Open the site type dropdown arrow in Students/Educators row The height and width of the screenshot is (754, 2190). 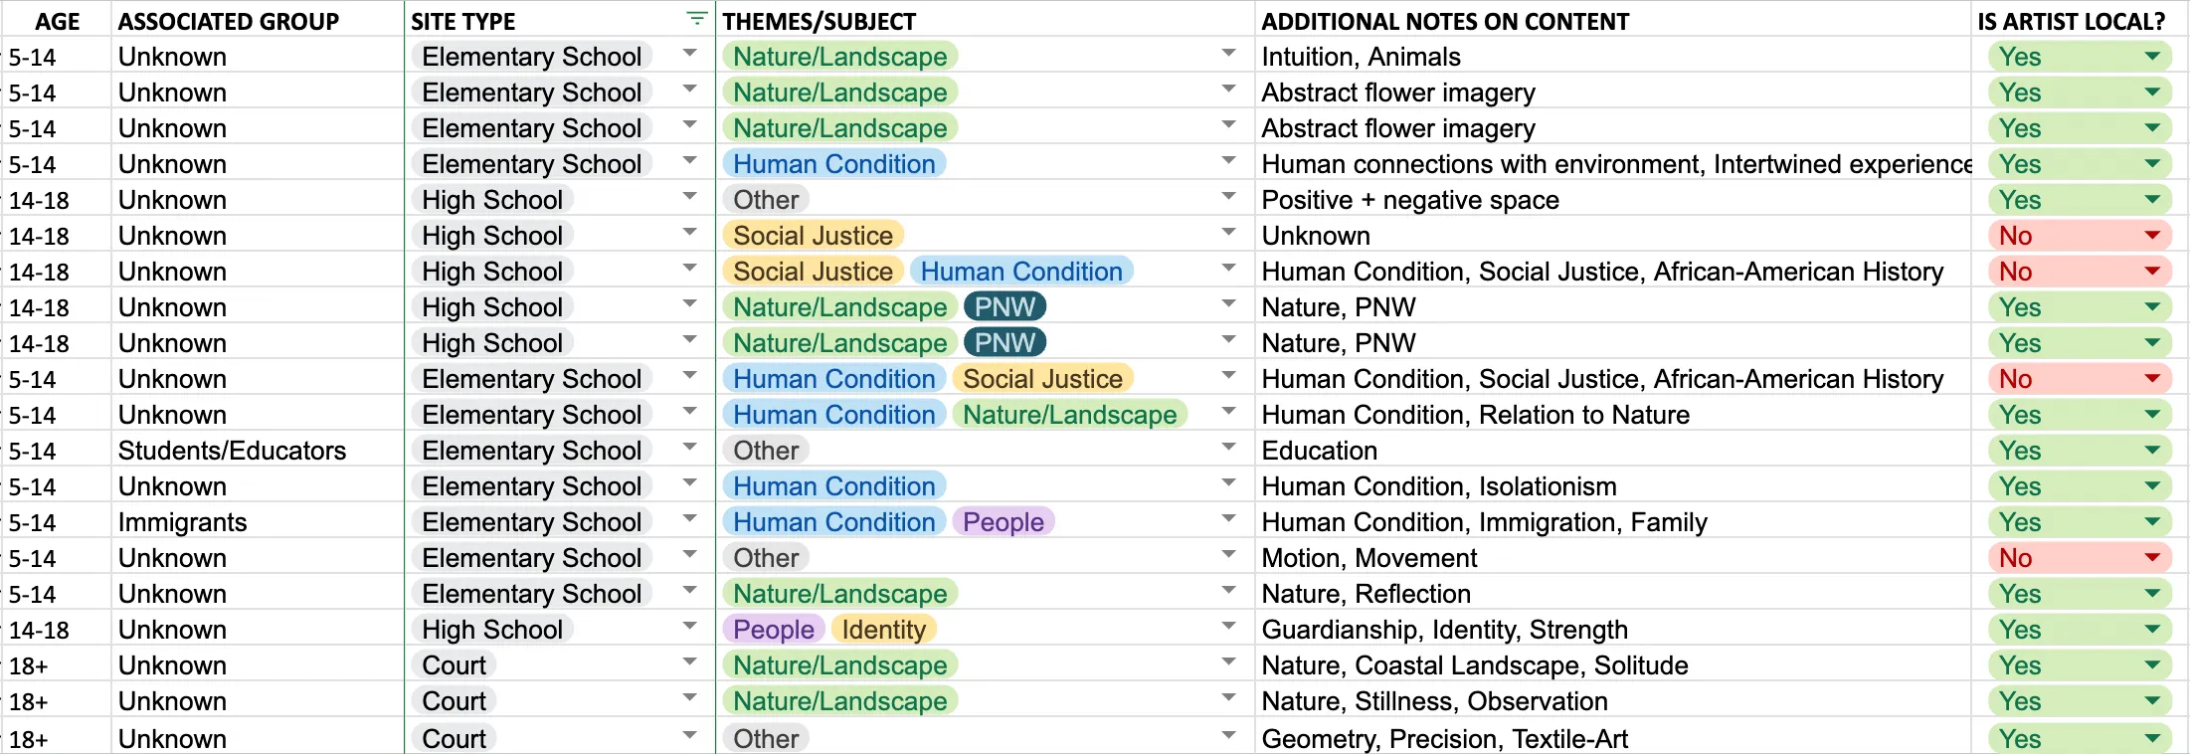click(x=689, y=448)
